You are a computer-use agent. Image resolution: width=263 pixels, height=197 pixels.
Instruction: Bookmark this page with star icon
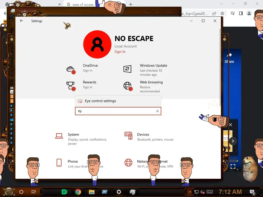click(222, 13)
